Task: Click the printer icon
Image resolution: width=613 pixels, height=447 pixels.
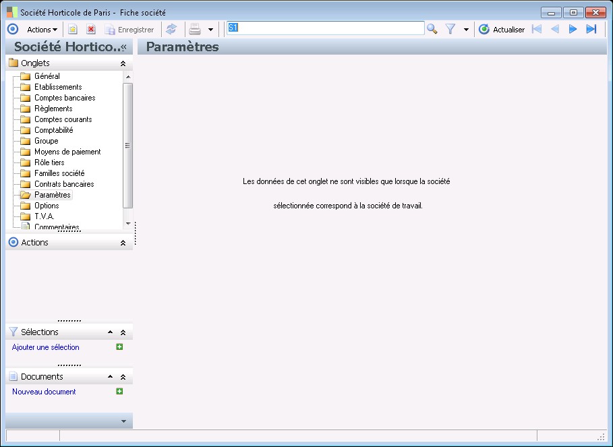Action: (195, 29)
